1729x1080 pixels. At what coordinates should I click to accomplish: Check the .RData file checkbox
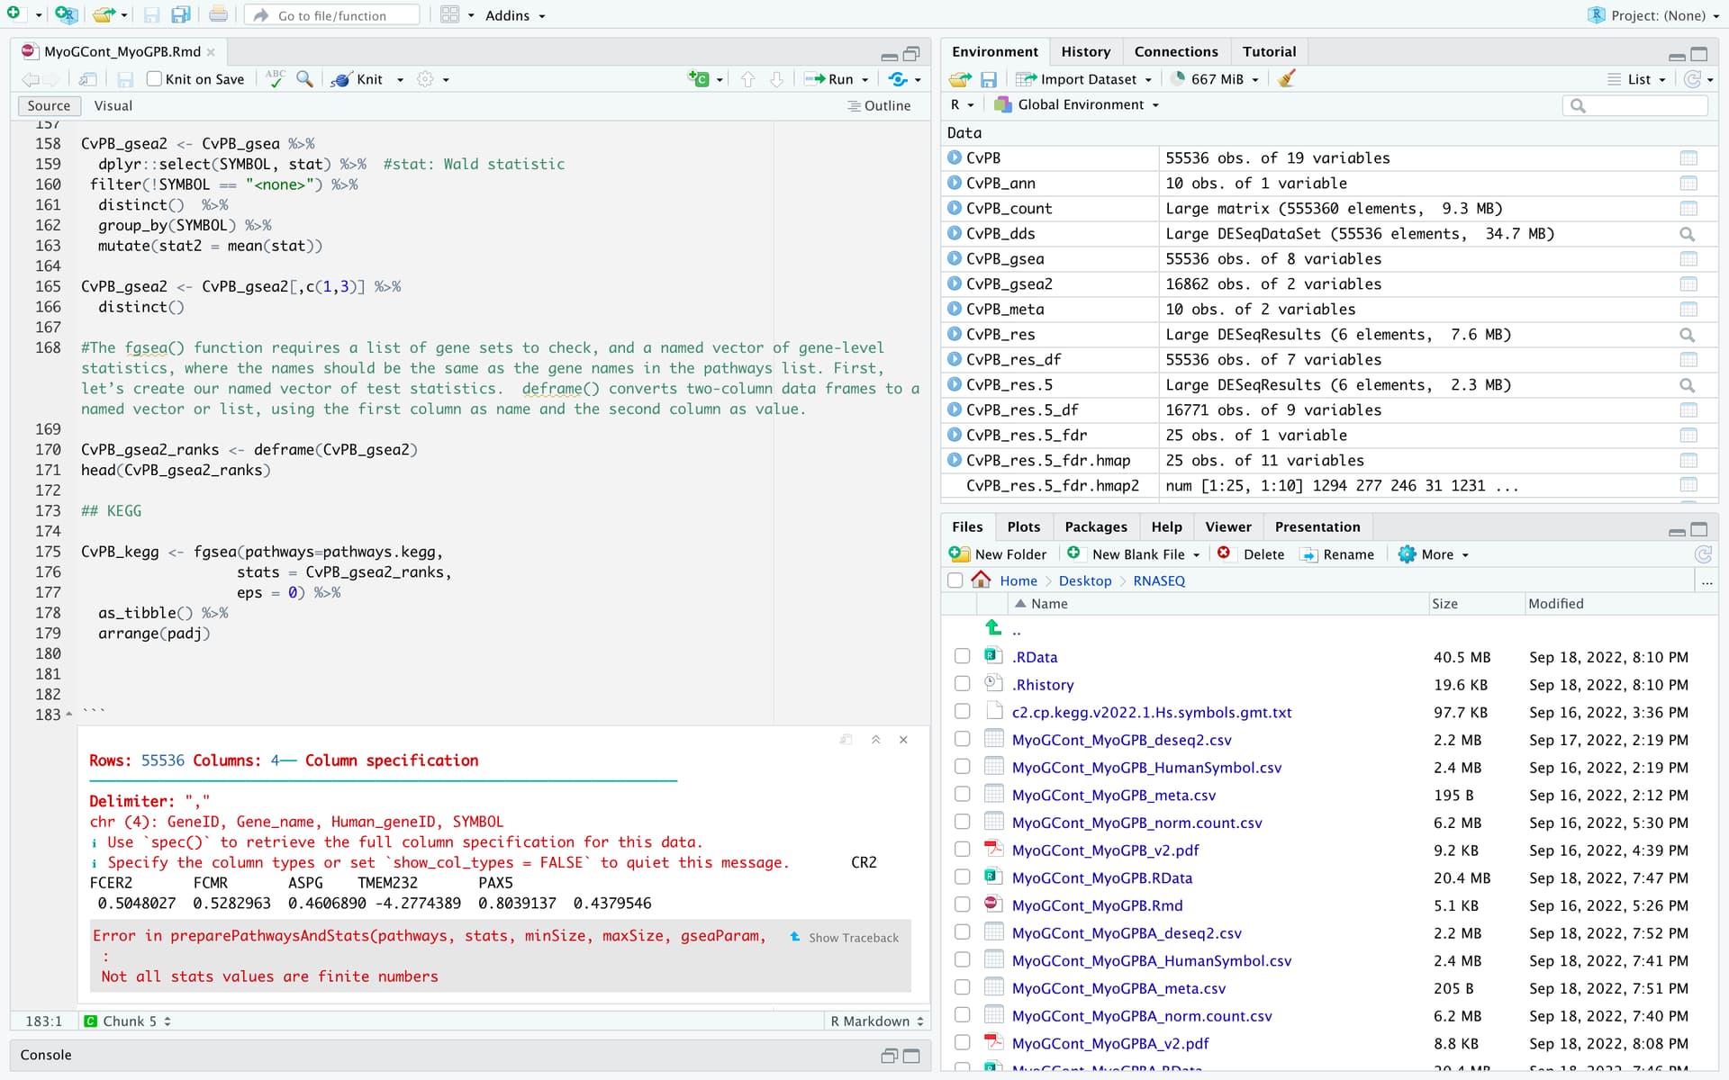click(962, 656)
